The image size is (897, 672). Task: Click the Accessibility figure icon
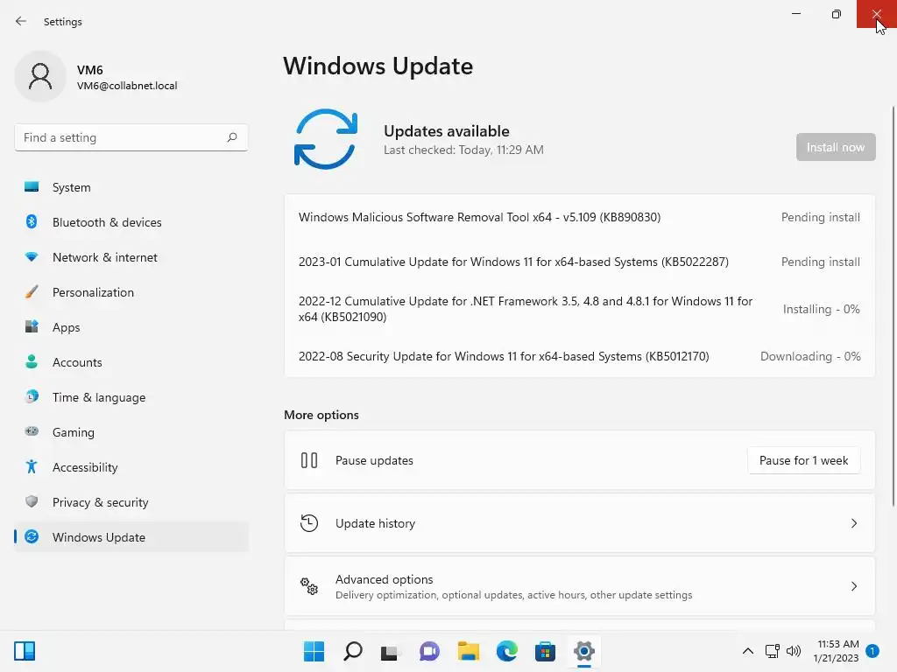(x=32, y=467)
